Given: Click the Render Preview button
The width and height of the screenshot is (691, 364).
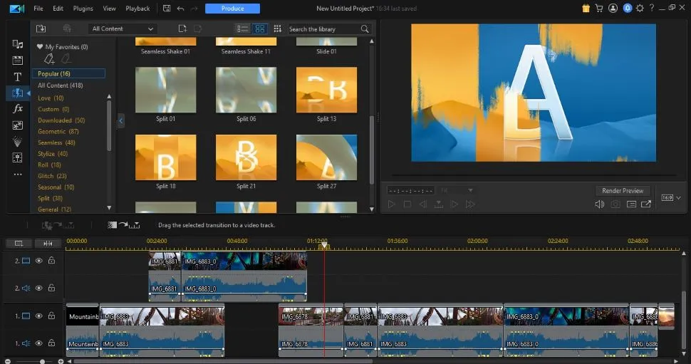Looking at the screenshot, I should (623, 191).
